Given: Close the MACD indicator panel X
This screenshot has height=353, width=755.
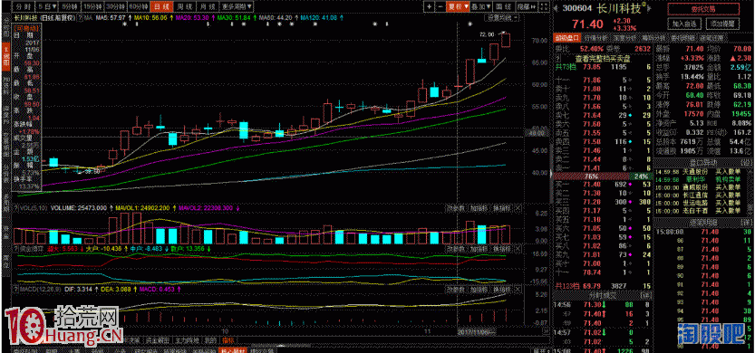Looking at the screenshot, I should [518, 290].
